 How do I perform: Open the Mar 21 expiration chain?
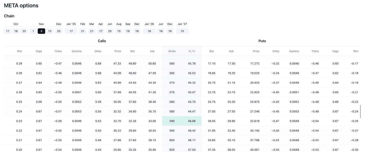92,31
